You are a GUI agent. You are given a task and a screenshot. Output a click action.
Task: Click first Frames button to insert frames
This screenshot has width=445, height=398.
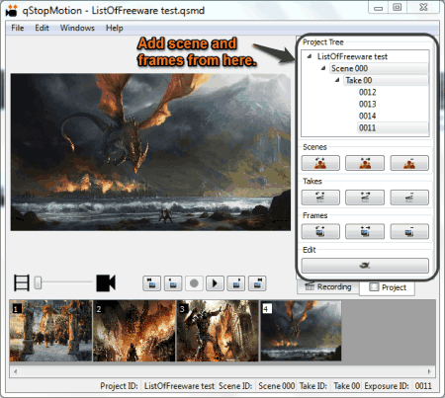[x=320, y=231]
